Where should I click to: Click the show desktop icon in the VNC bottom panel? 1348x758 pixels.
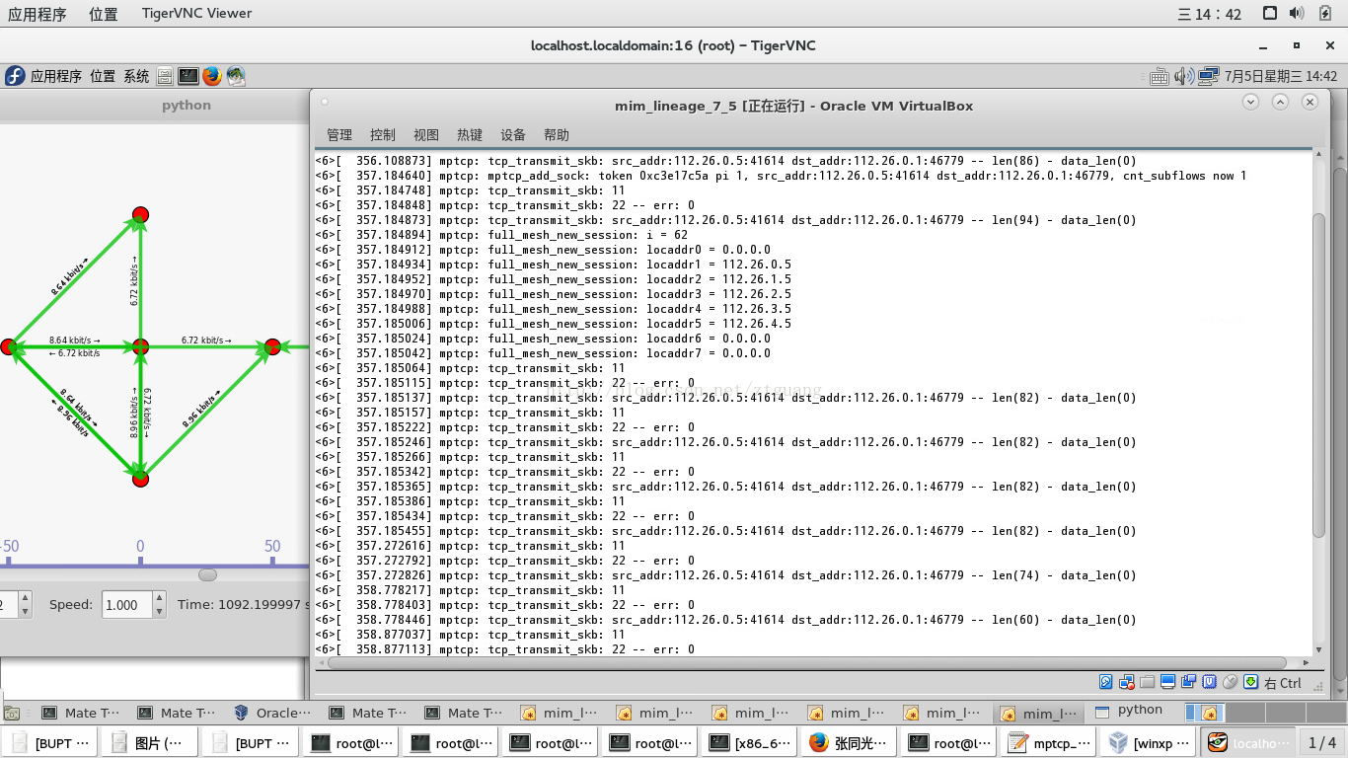pyautogui.click(x=12, y=713)
